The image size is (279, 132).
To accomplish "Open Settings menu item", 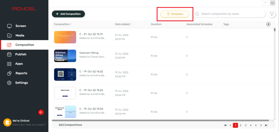I will pyautogui.click(x=24, y=83).
